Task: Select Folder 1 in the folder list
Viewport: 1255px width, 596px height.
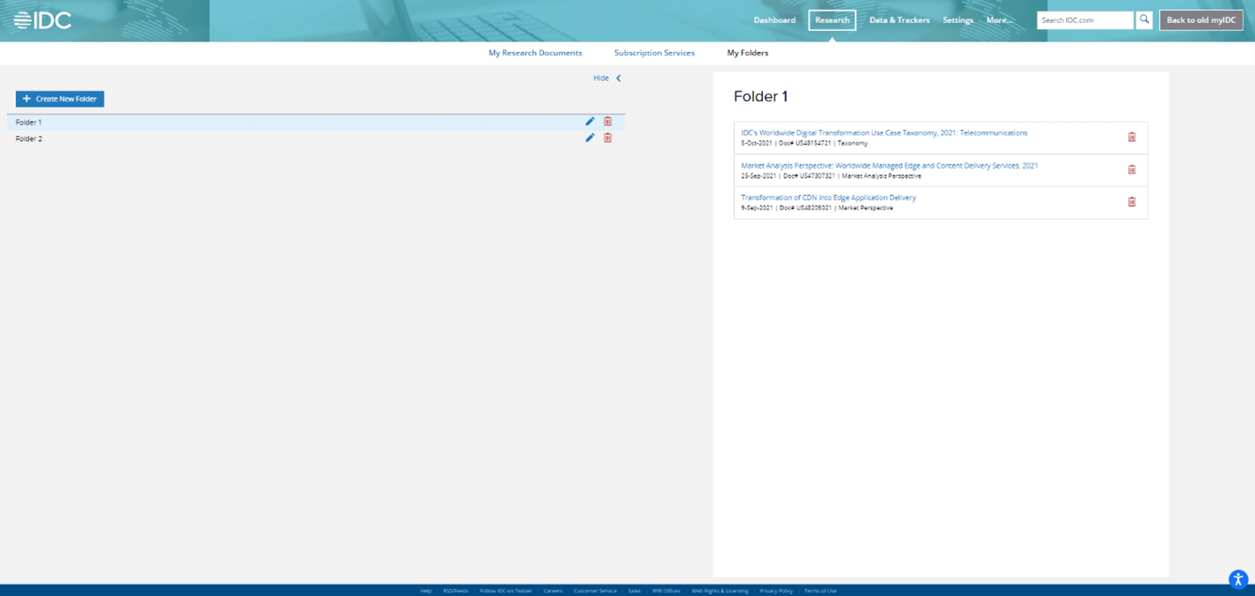Action: coord(316,122)
